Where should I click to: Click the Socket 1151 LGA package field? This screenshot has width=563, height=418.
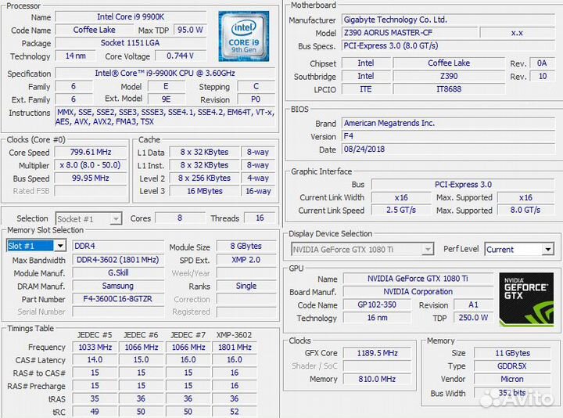(131, 43)
